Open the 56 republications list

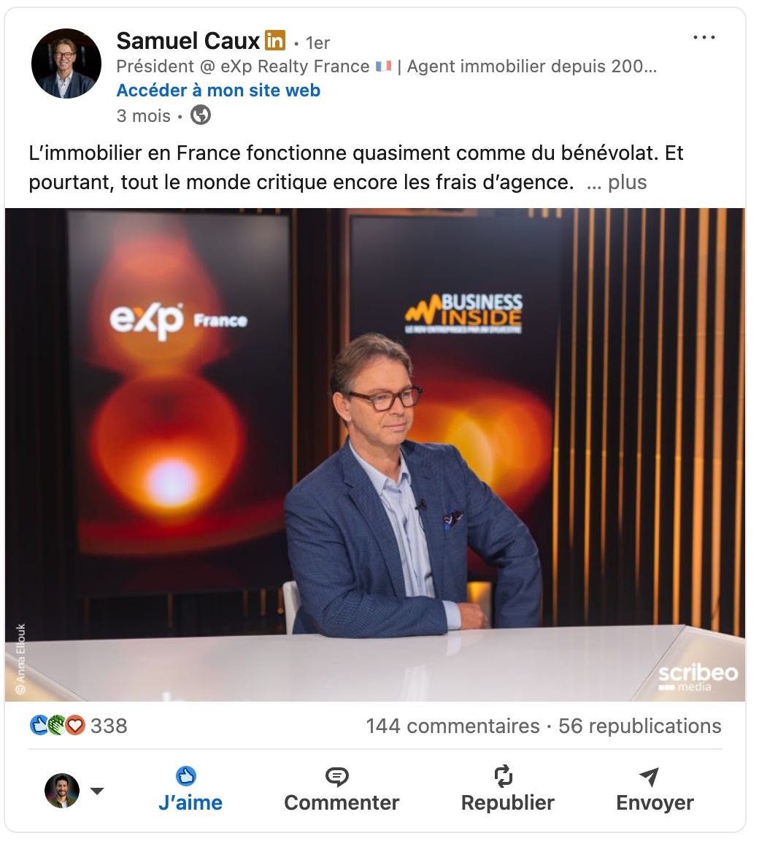[x=639, y=726]
